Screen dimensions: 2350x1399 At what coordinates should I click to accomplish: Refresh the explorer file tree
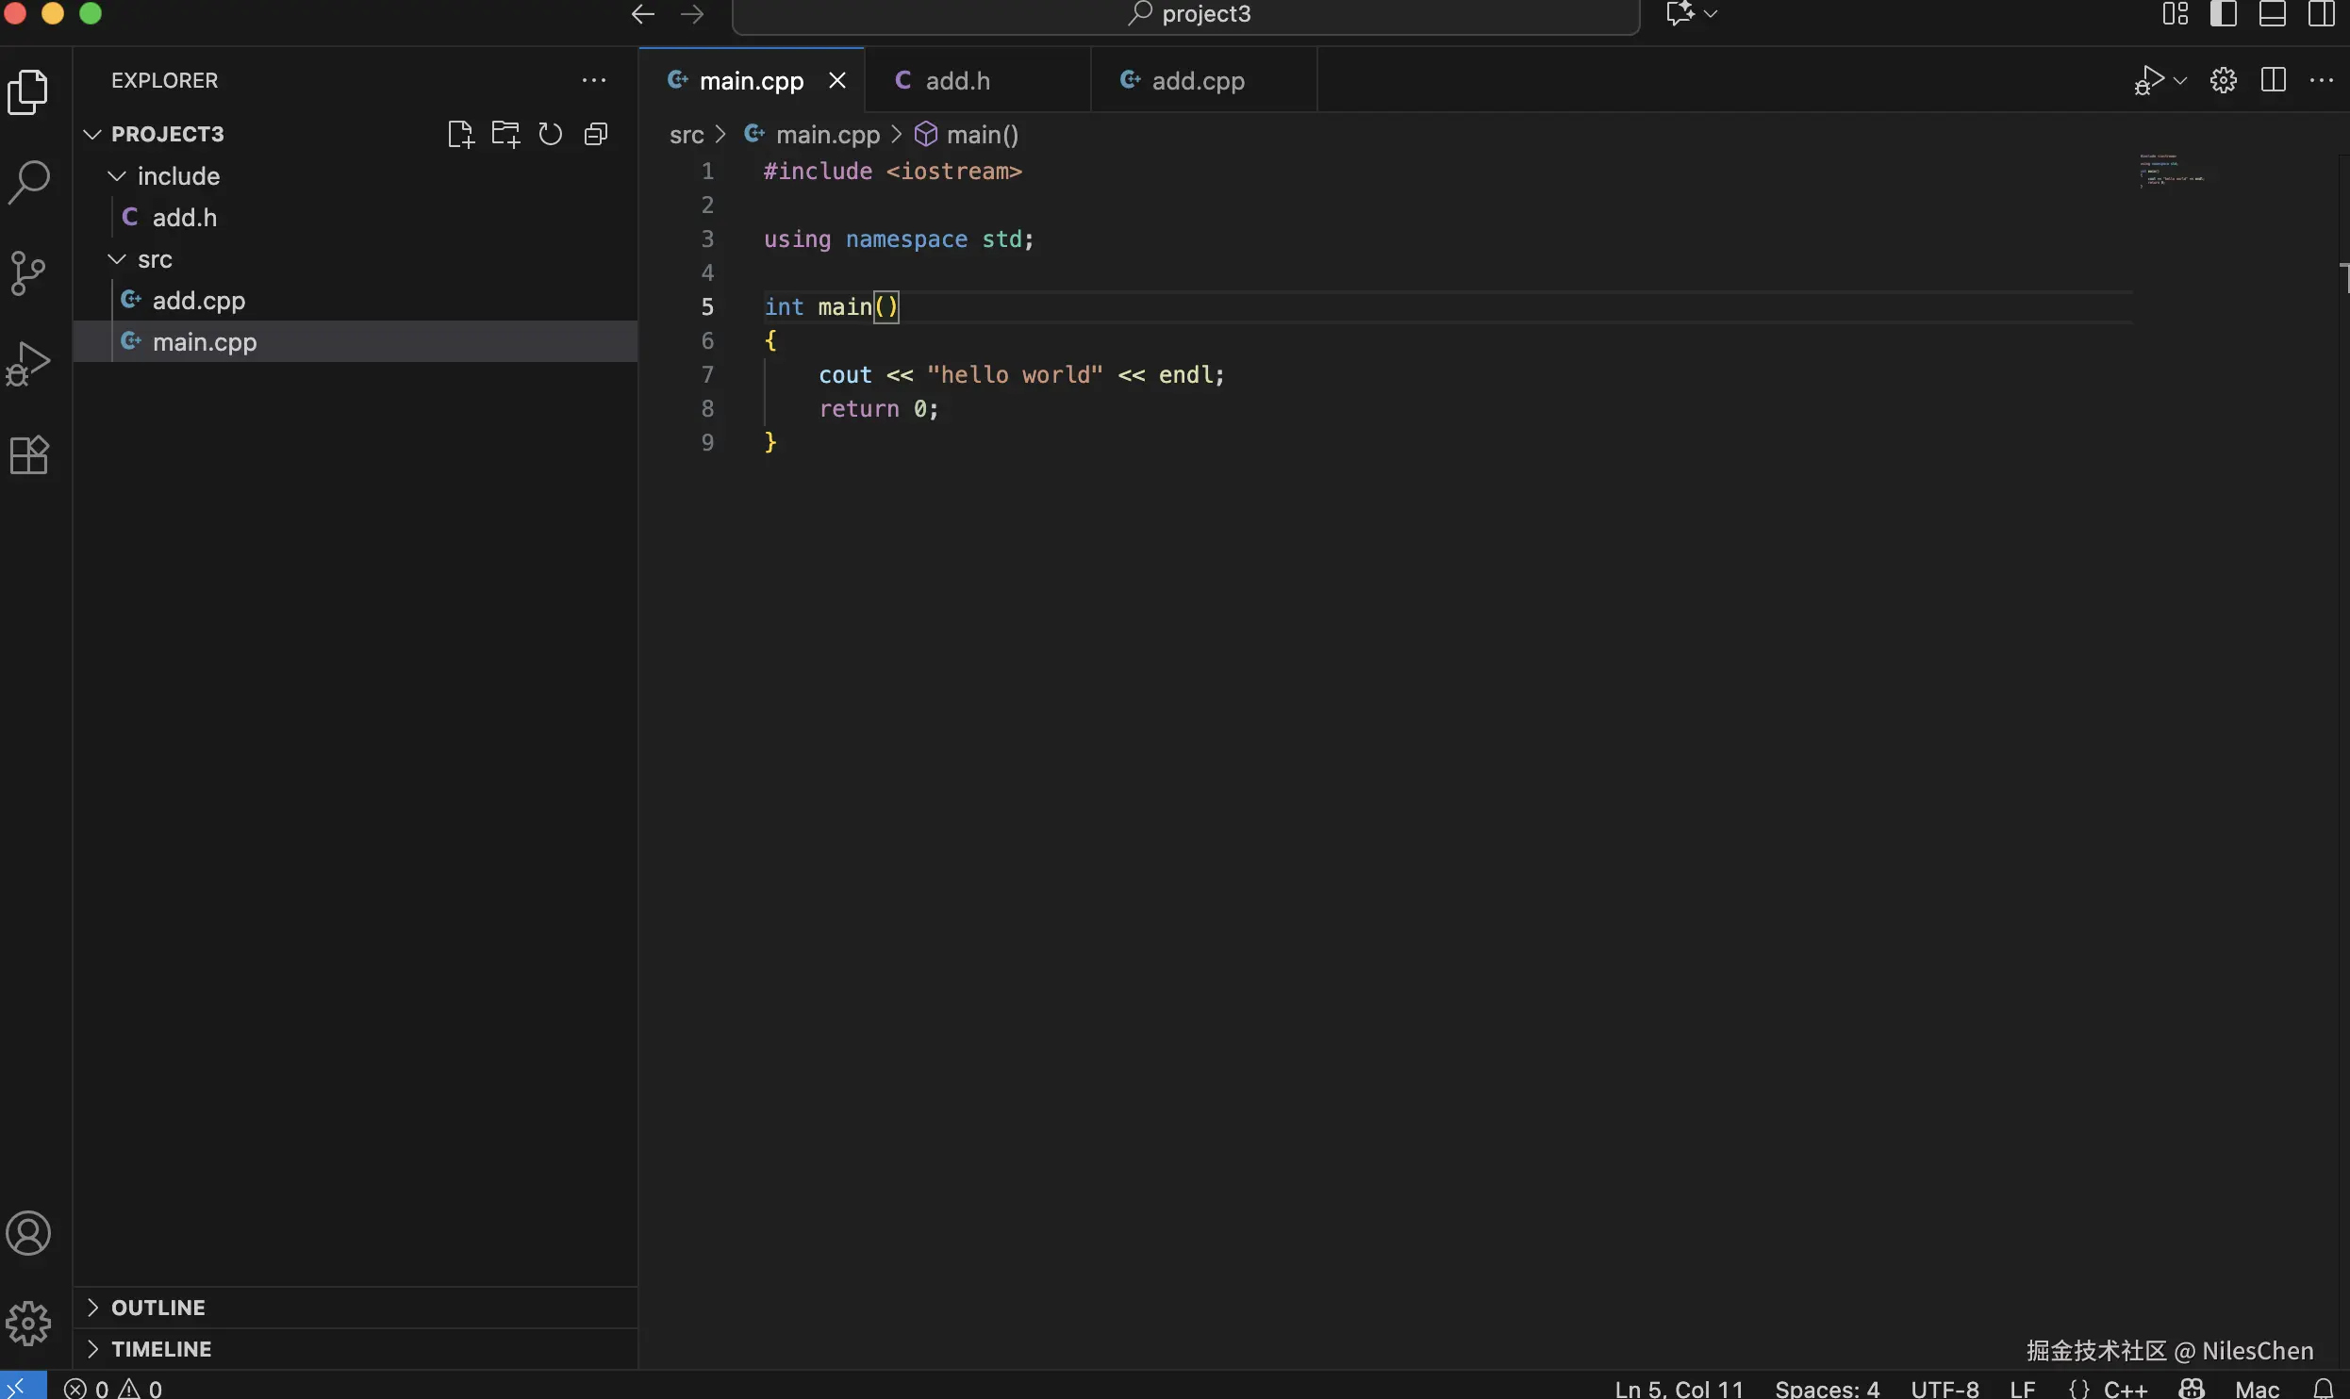pos(551,135)
